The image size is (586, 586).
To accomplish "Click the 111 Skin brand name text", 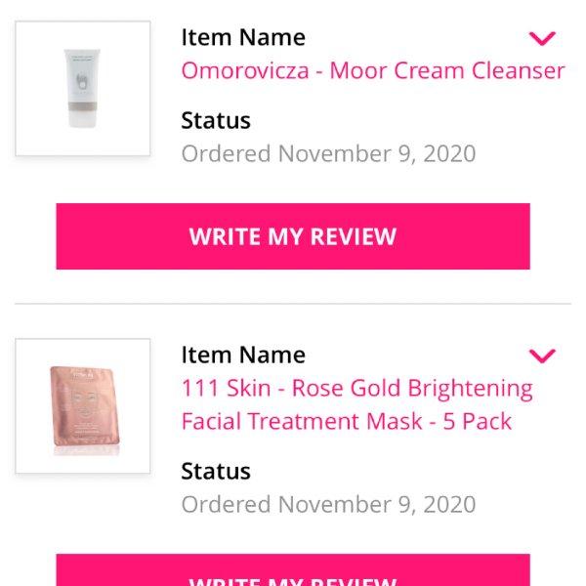I will point(227,388).
